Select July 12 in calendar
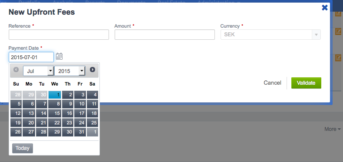Image resolution: width=343 pixels, height=162 pixels. (16, 114)
